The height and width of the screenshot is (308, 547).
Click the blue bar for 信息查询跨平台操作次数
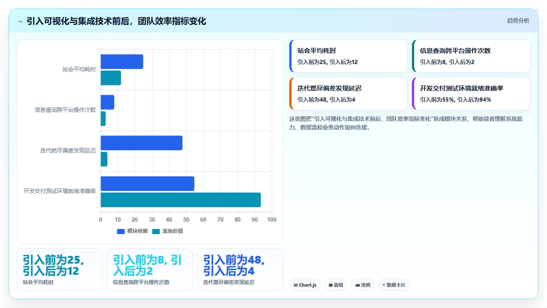click(x=107, y=102)
